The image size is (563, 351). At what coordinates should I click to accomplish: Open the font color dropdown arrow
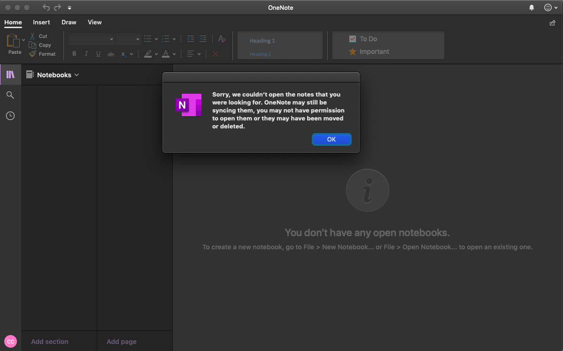174,54
